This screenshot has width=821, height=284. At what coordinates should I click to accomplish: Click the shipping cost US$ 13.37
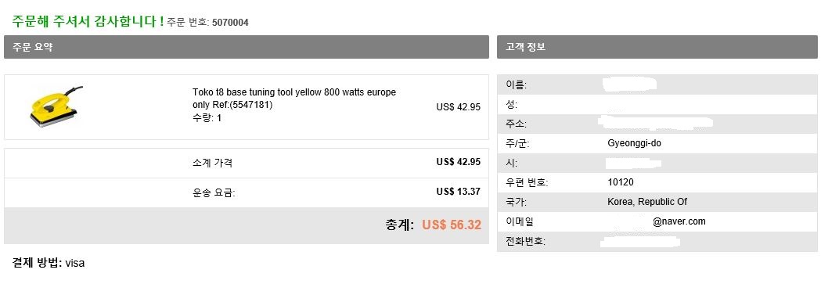tap(458, 192)
